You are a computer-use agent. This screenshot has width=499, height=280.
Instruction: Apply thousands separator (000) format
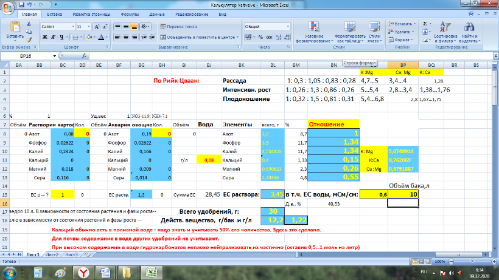[x=269, y=37]
